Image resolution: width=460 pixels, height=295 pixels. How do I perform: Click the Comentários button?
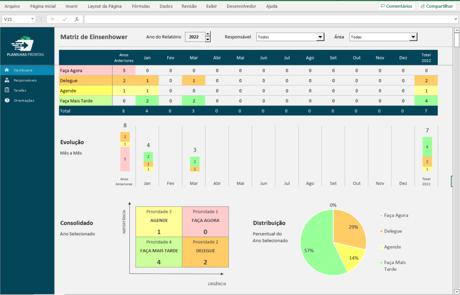[397, 6]
